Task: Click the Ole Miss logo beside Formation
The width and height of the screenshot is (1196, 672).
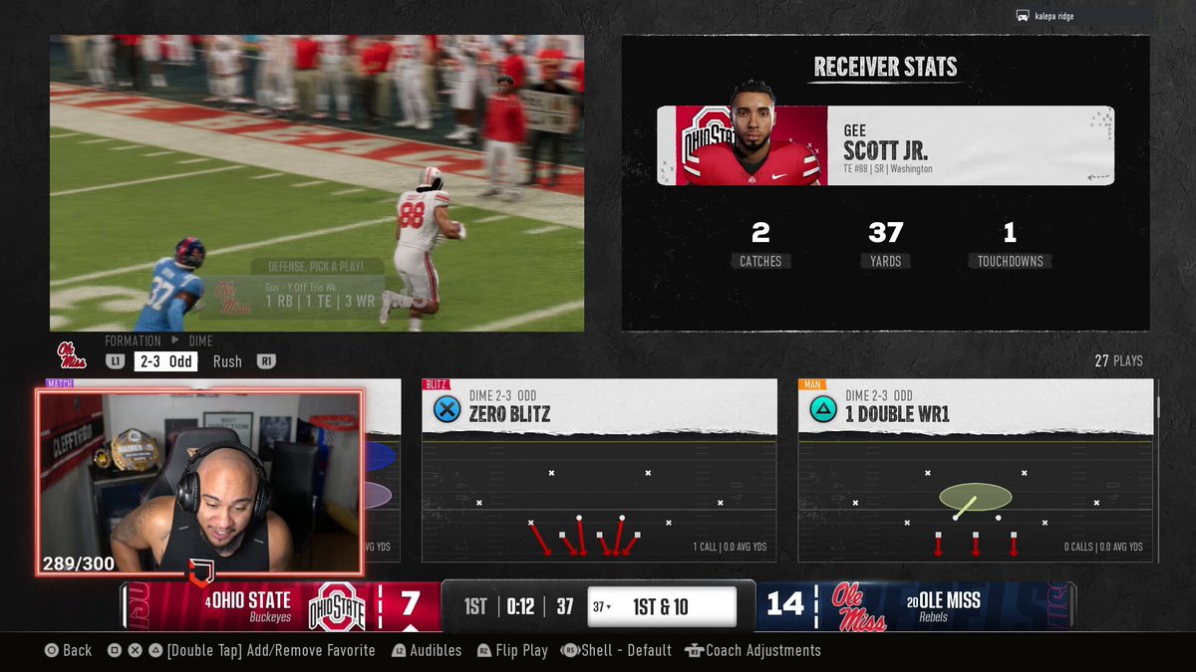Action: tap(72, 354)
